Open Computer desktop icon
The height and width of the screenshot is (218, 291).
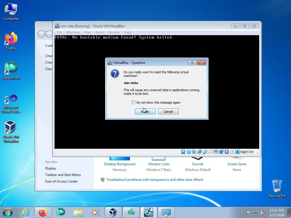coord(11,11)
